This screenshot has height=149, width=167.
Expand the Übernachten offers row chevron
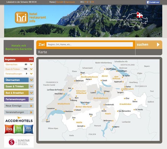31,64
